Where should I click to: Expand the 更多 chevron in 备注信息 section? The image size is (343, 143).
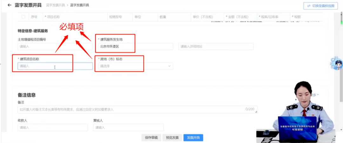[x=318, y=94]
